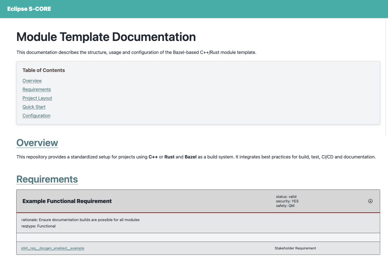This screenshot has width=388, height=269.
Task: Click the Eclipse S-CORE header brand
Action: point(29,9)
